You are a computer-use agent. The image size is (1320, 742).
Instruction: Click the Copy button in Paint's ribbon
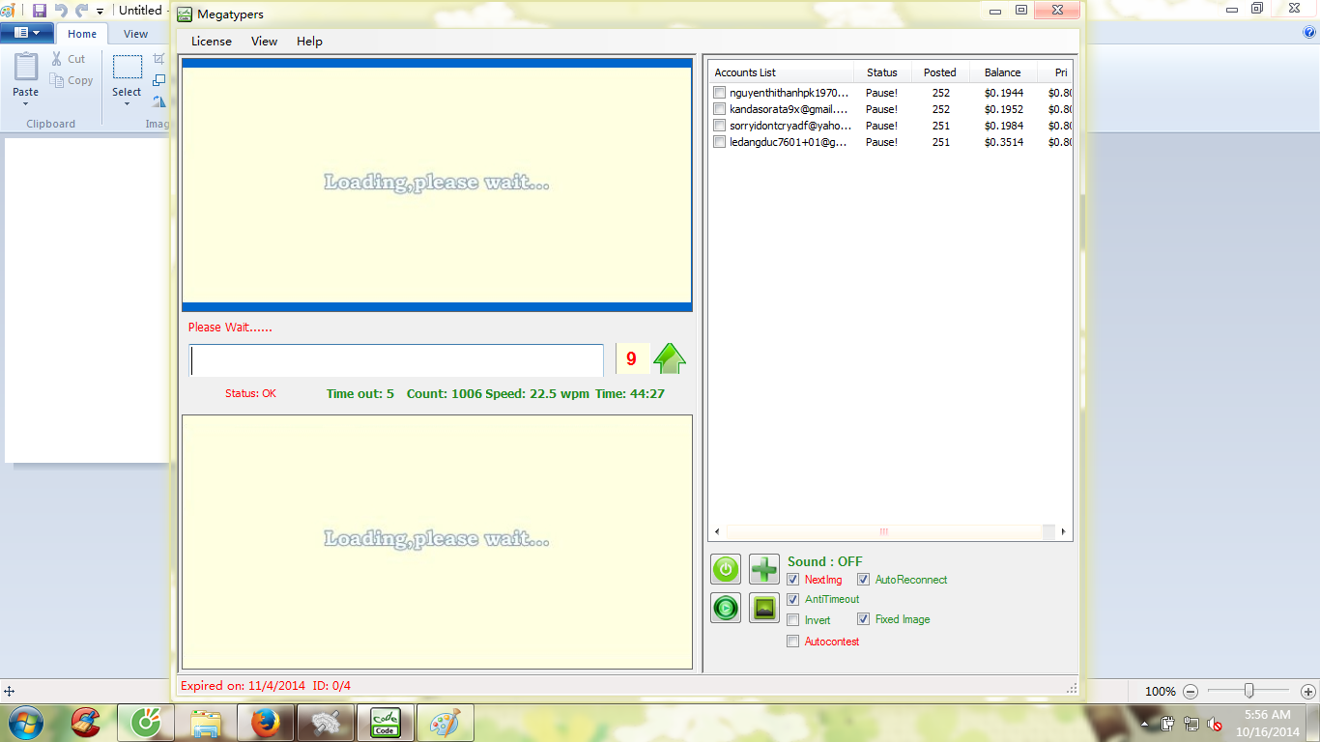click(x=72, y=80)
